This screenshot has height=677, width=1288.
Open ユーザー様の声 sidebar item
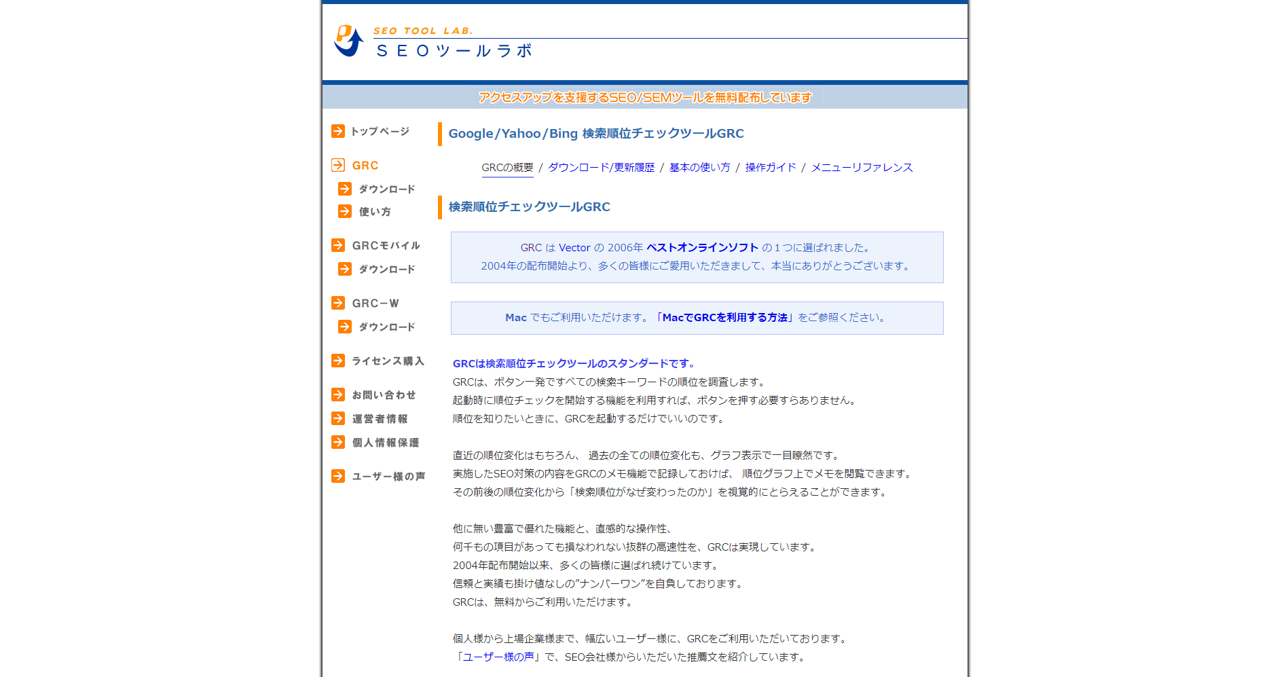388,477
